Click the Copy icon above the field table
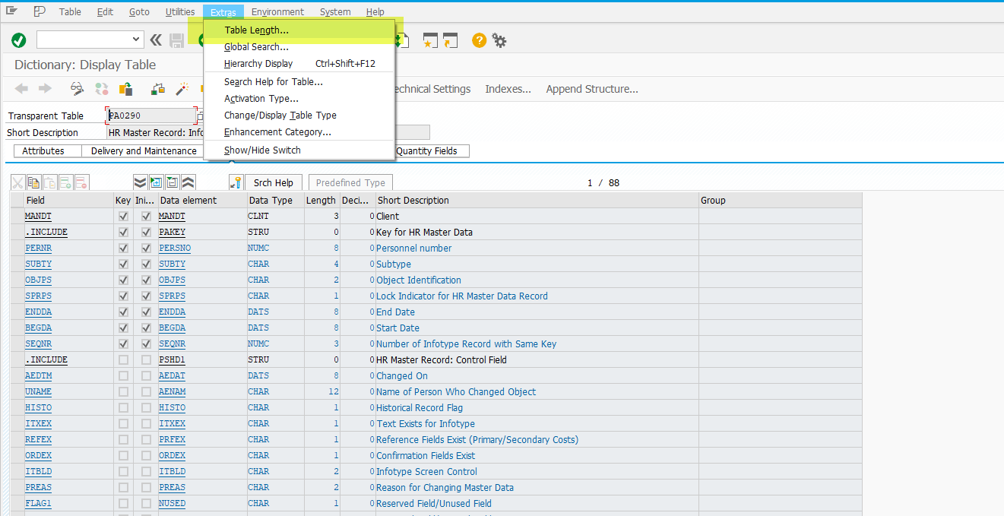Image resolution: width=1004 pixels, height=516 pixels. pos(34,182)
